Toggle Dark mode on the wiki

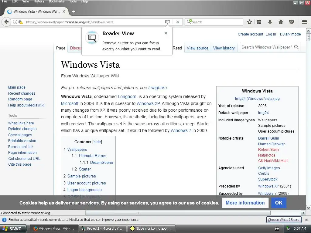(290, 34)
